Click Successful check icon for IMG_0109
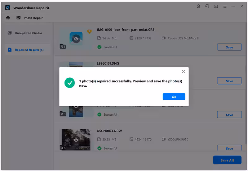The height and width of the screenshot is (171, 248). [x=99, y=47]
